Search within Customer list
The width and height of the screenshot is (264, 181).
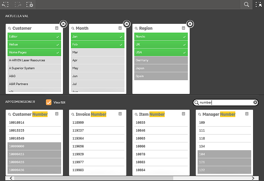(x=10, y=28)
